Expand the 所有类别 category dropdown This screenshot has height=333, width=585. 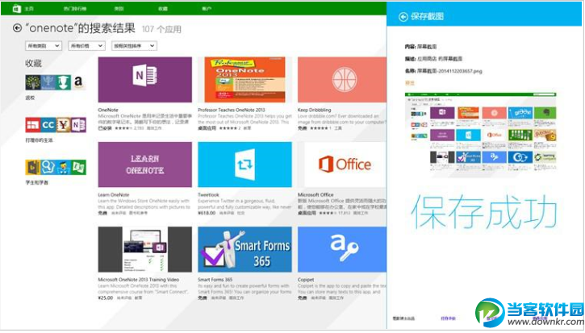pyautogui.click(x=44, y=46)
